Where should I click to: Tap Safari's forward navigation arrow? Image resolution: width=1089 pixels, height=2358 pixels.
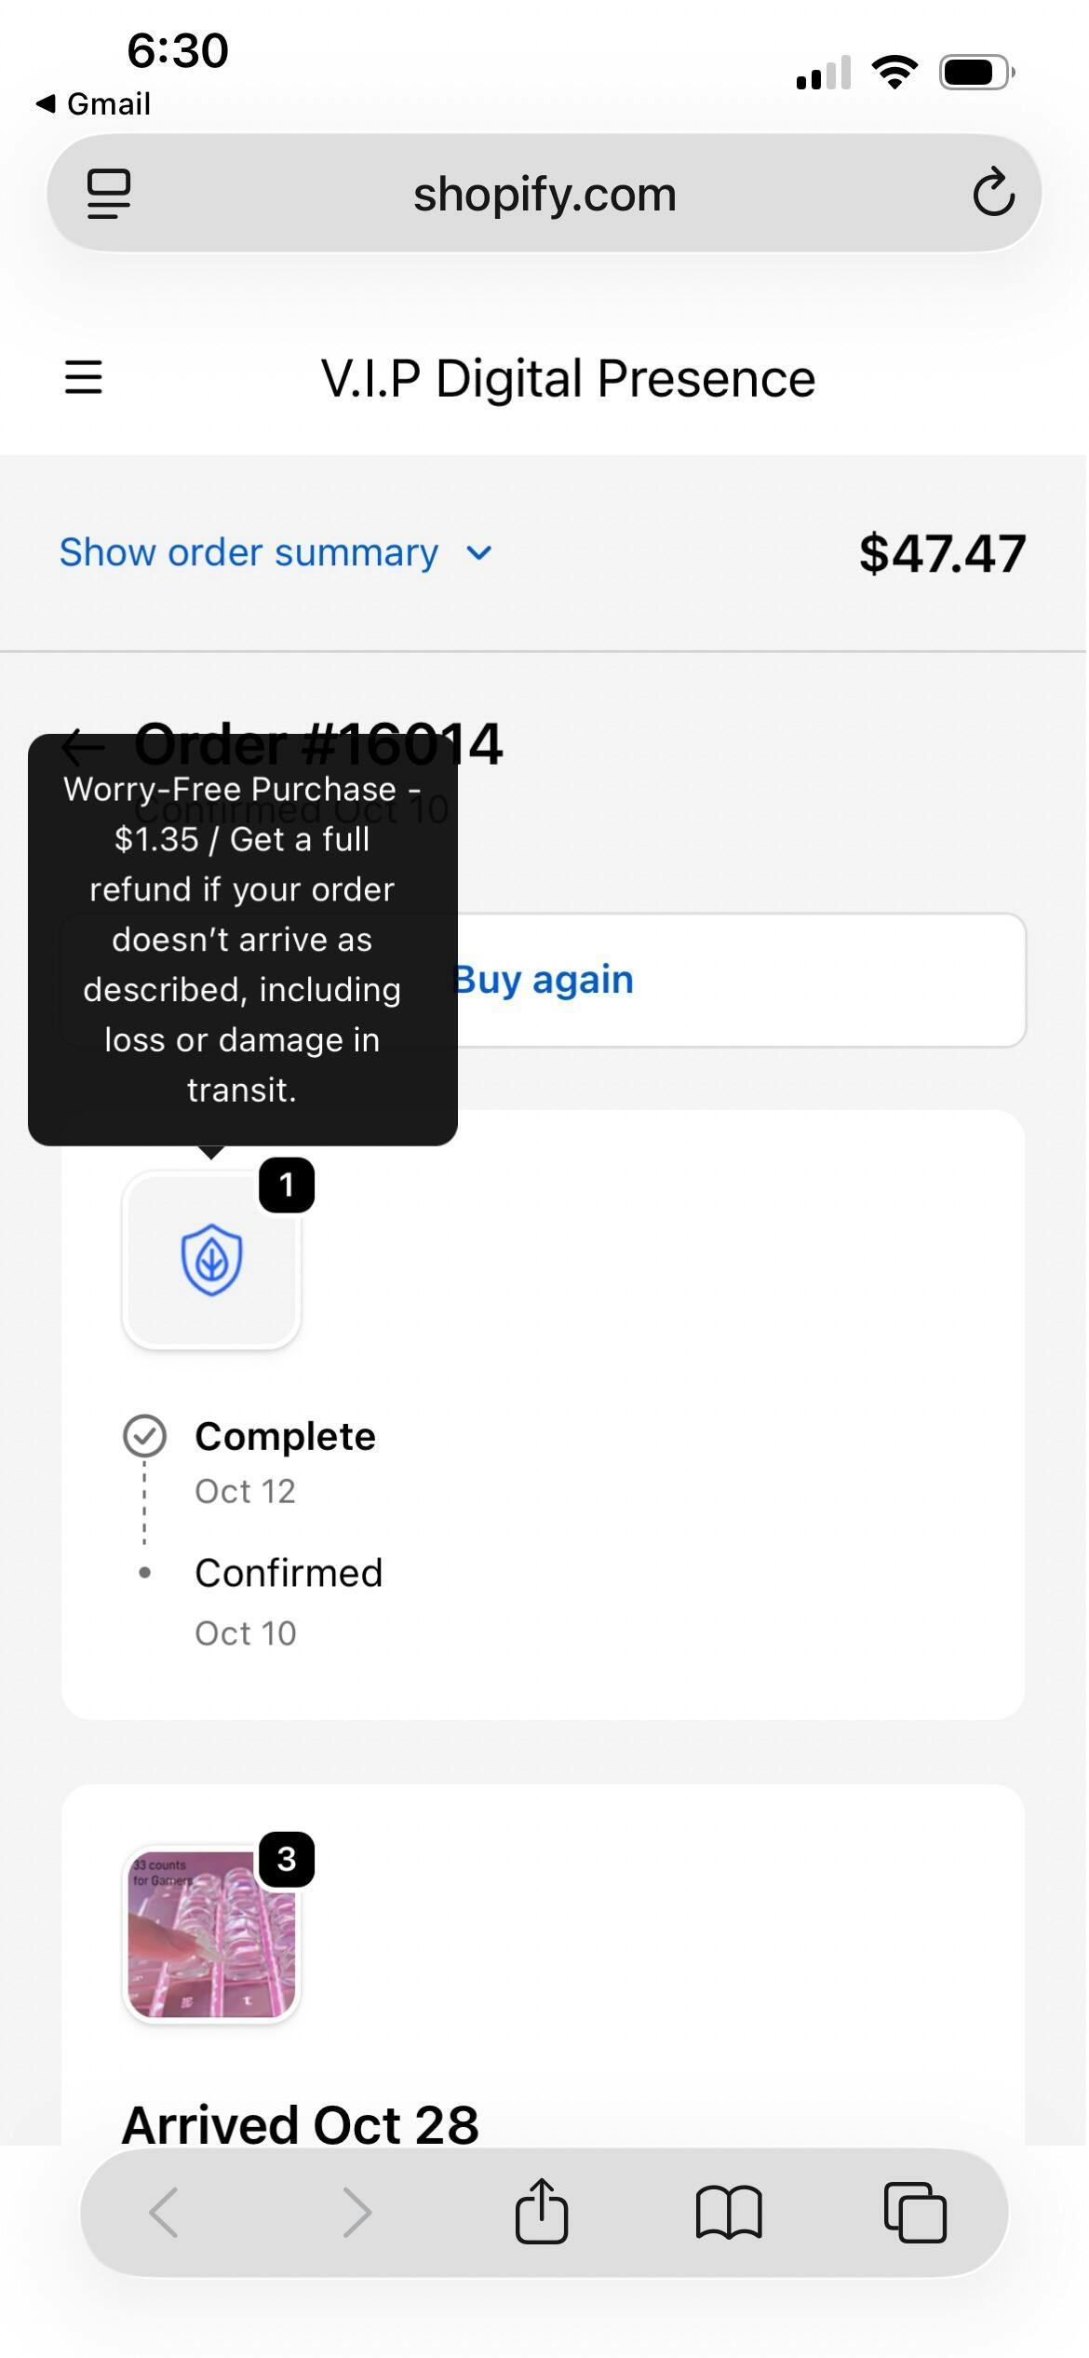(356, 2212)
